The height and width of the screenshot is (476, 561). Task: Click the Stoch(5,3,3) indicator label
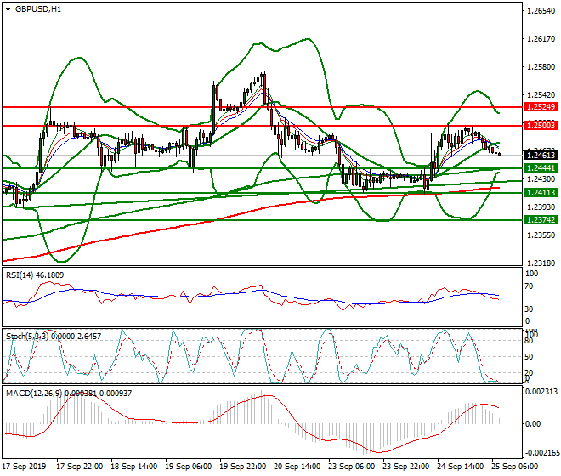click(x=54, y=336)
